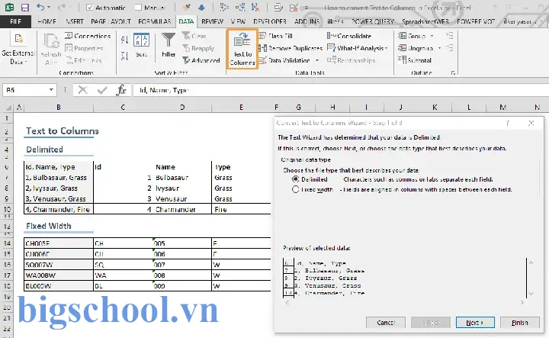Click the Undo arrow icon
This screenshot has width=549, height=338.
[x=40, y=7]
